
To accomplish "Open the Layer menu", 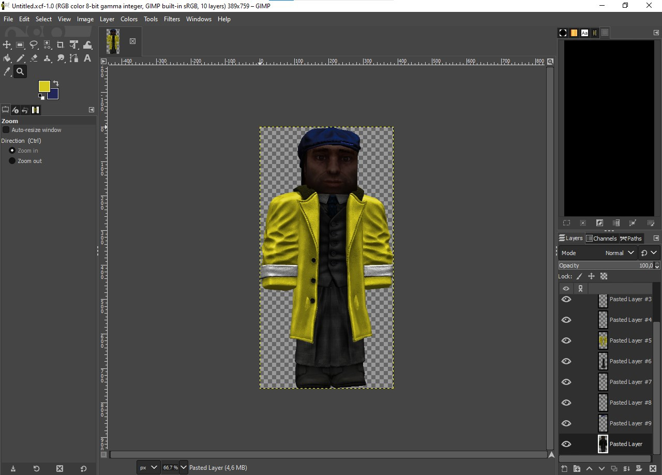I will [107, 19].
